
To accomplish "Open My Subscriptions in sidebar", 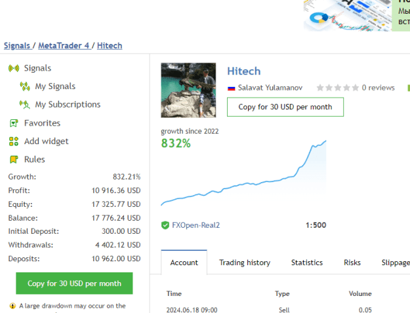I will click(68, 104).
